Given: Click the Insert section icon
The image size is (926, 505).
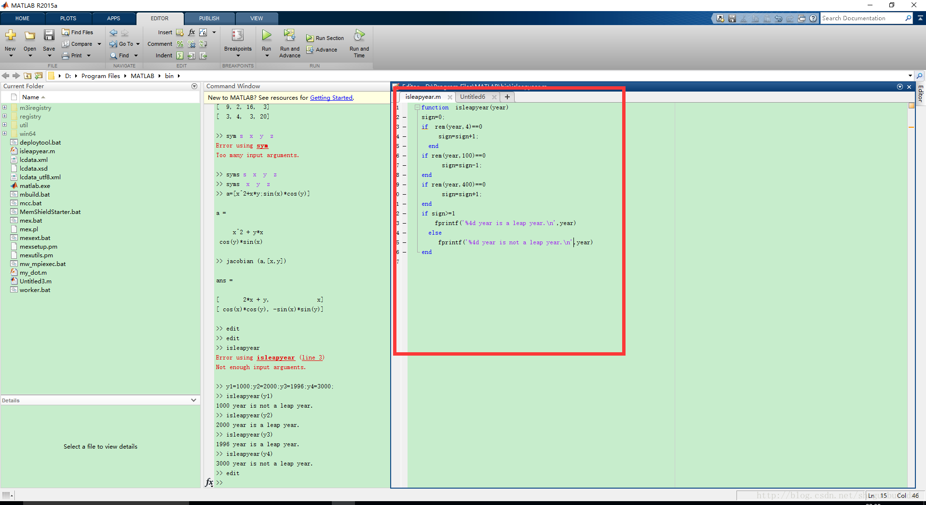Looking at the screenshot, I should [x=180, y=32].
